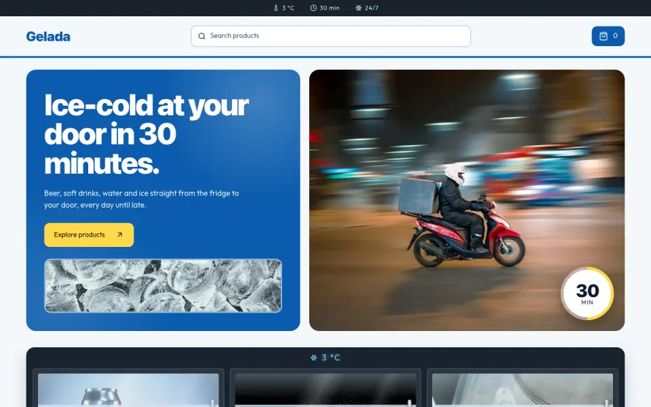Select the third frosty product card
651x407 pixels.
click(x=522, y=389)
